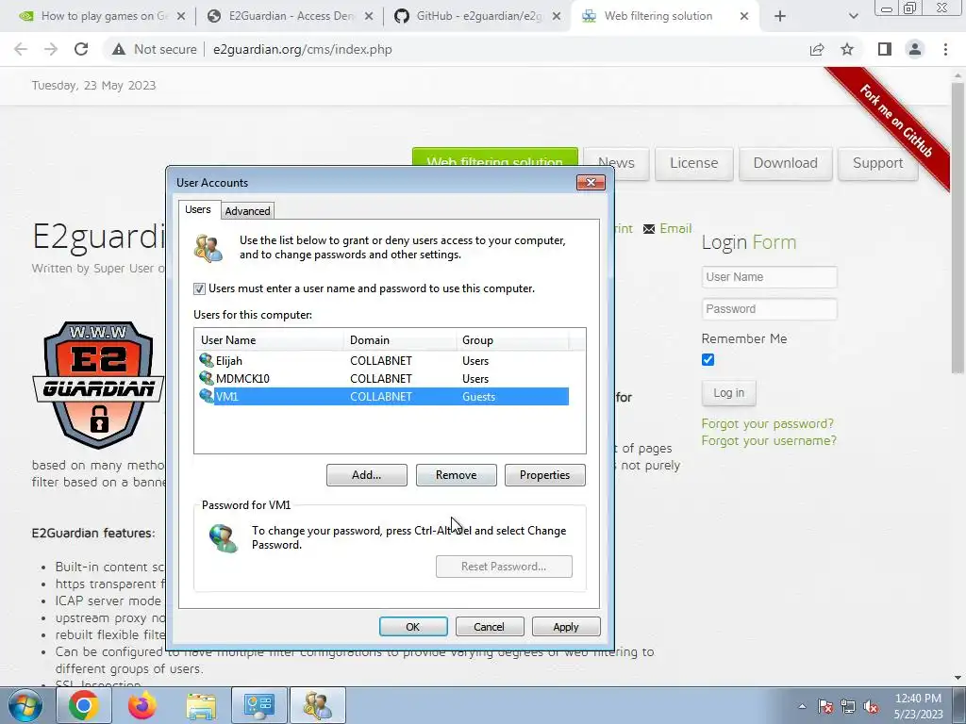Uncheck the Remember Me checkbox
Image resolution: width=966 pixels, height=724 pixels.
click(708, 359)
